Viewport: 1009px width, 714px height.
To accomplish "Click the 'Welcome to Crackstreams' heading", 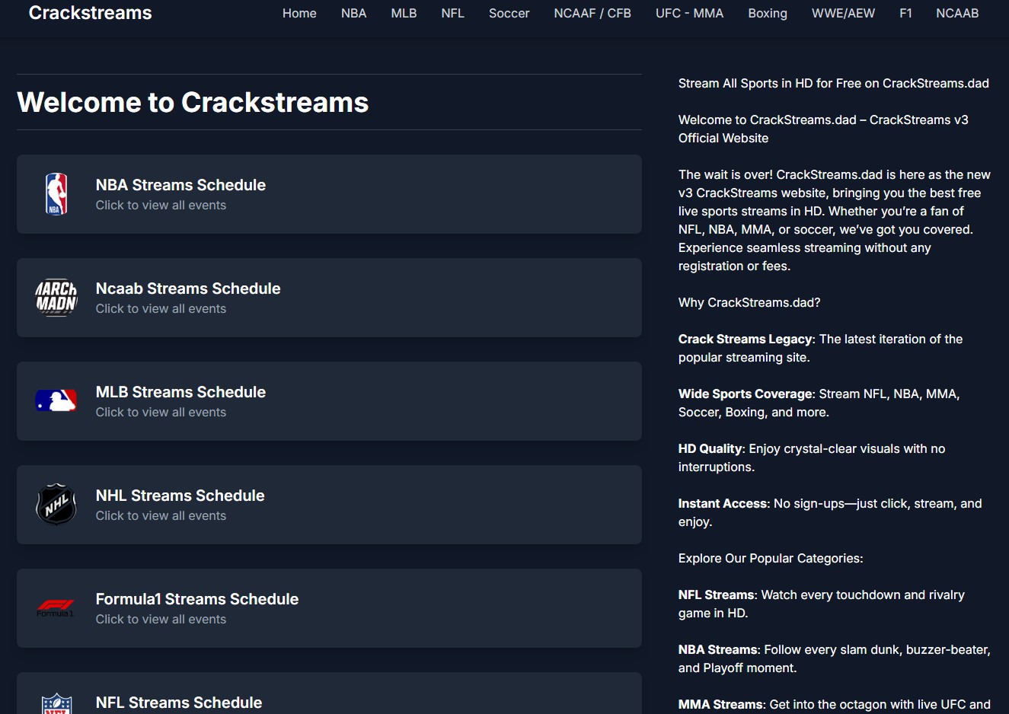I will [x=193, y=102].
